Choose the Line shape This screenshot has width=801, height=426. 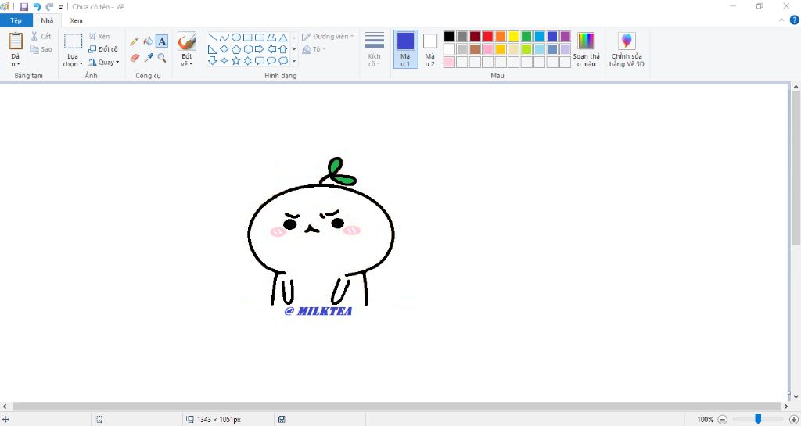(x=213, y=38)
